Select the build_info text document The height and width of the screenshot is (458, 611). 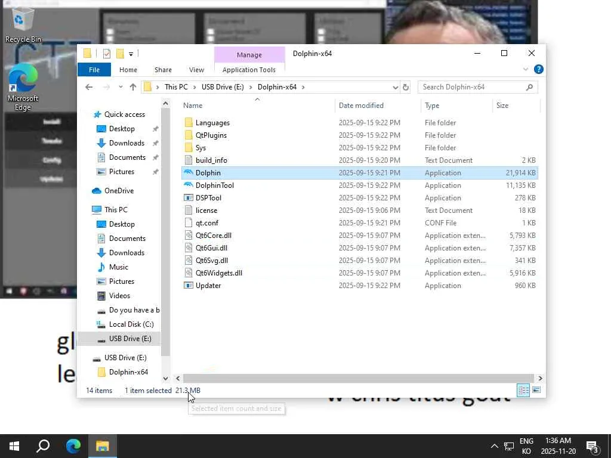tap(359, 160)
